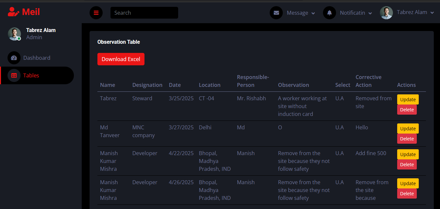440x209 pixels.
Task: Click the Meil logo icon
Action: [13, 12]
